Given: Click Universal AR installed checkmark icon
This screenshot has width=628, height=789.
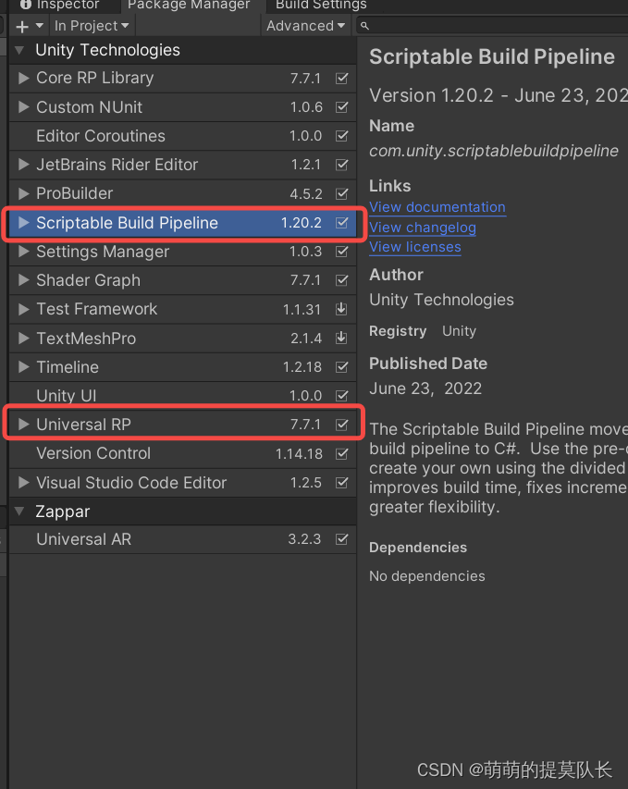Looking at the screenshot, I should pos(341,539).
